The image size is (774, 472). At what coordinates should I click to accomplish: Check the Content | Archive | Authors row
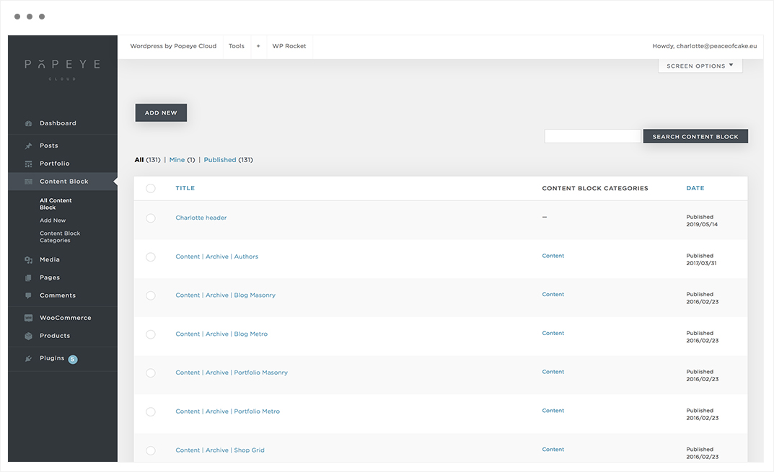(151, 257)
